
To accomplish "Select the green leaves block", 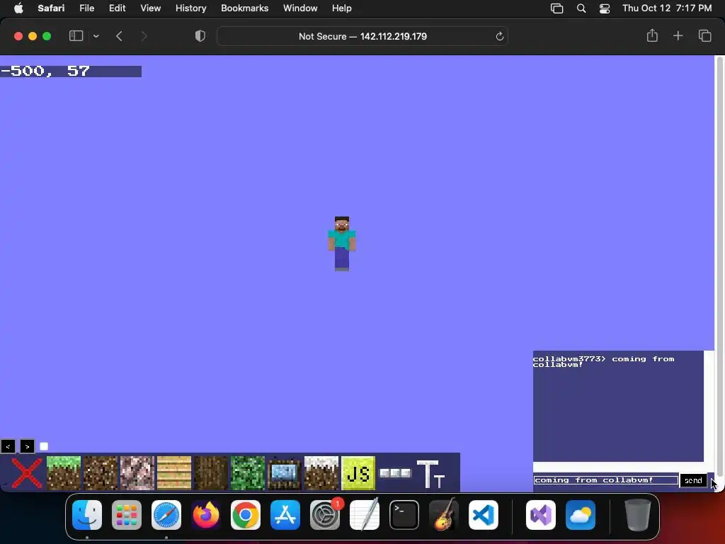I will tap(248, 472).
